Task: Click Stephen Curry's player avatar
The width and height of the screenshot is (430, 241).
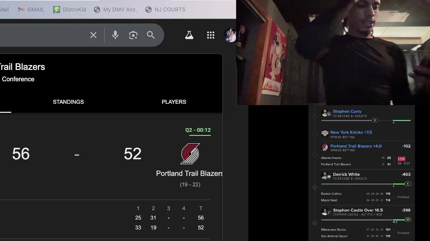Action: tap(325, 113)
